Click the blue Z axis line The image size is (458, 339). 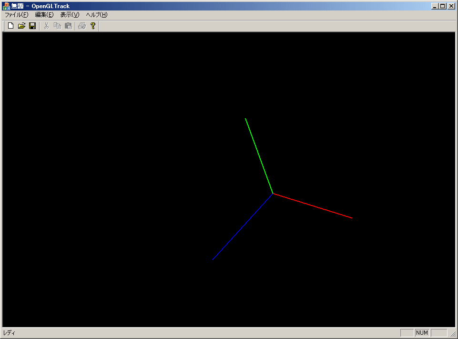(x=243, y=226)
